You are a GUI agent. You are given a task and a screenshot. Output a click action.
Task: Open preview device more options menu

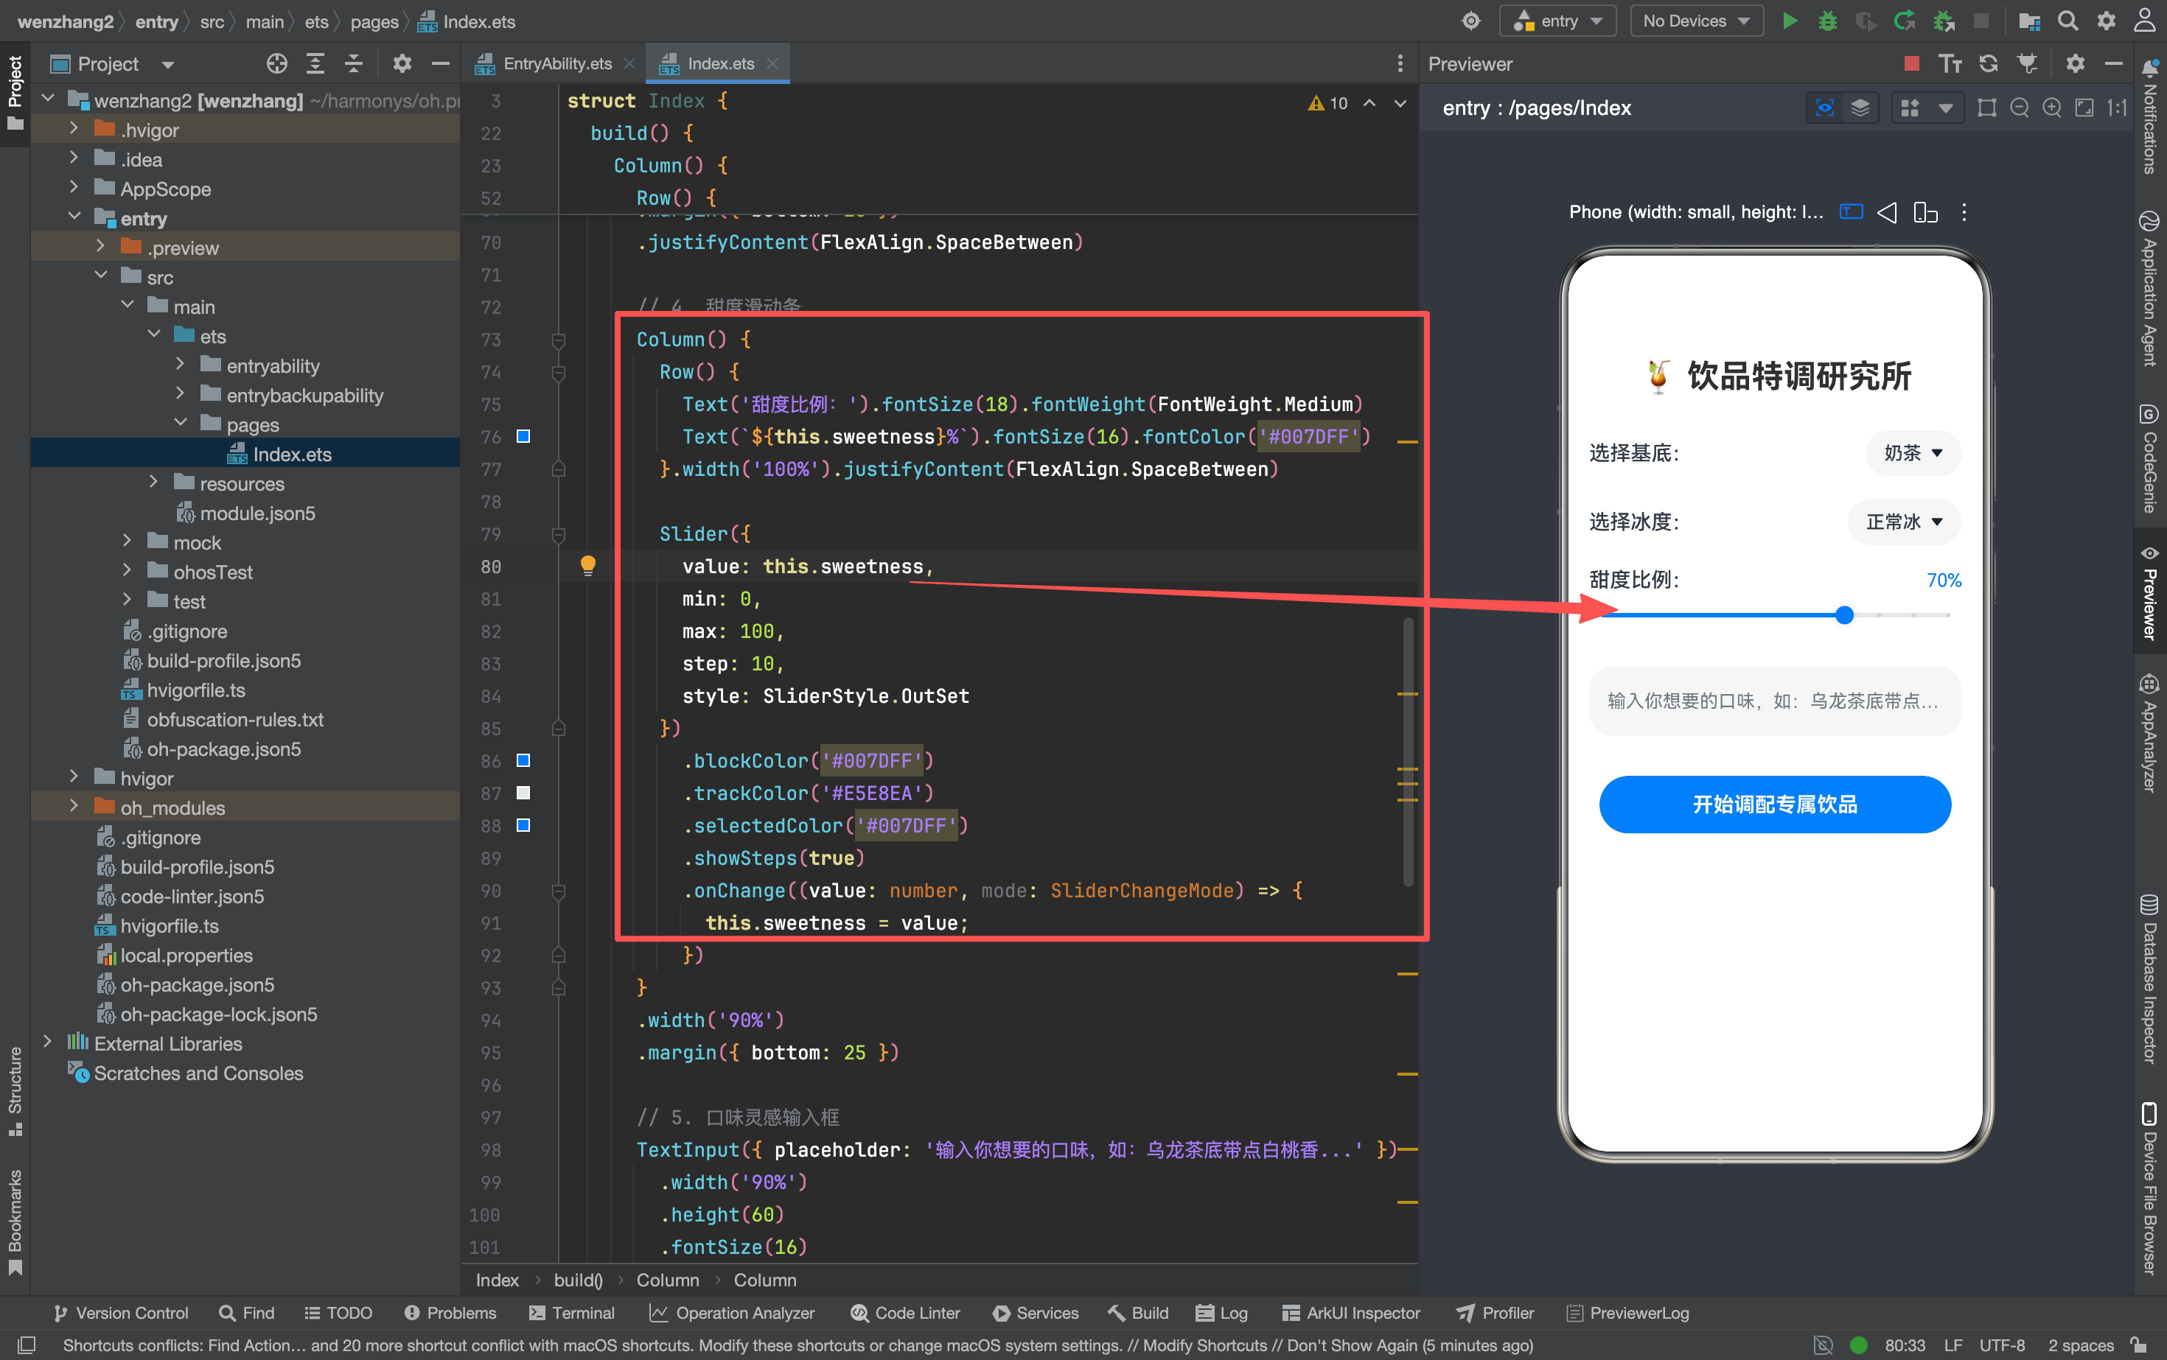(1964, 212)
